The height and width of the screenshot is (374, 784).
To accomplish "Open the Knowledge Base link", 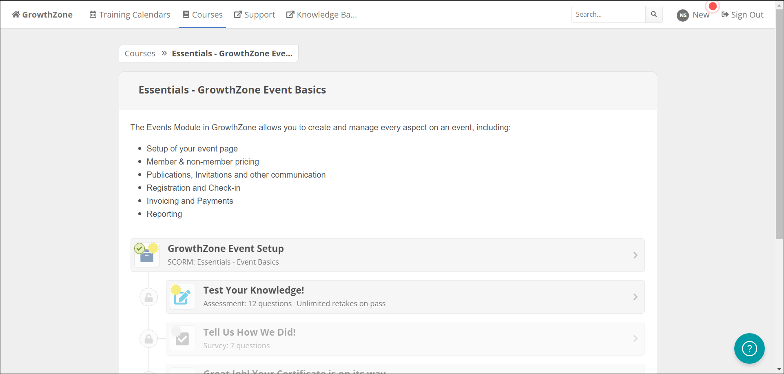I will pyautogui.click(x=321, y=15).
